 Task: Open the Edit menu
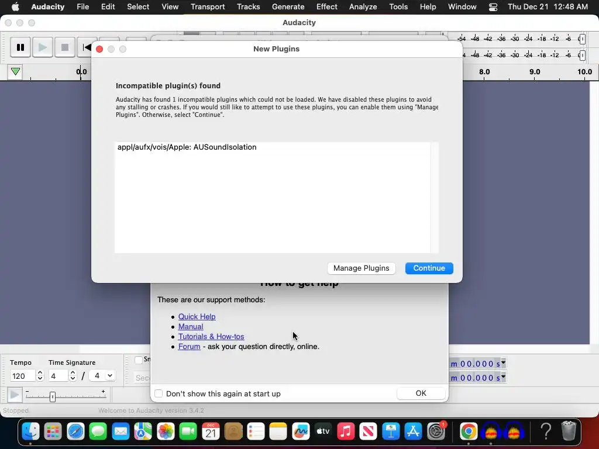[x=108, y=7]
